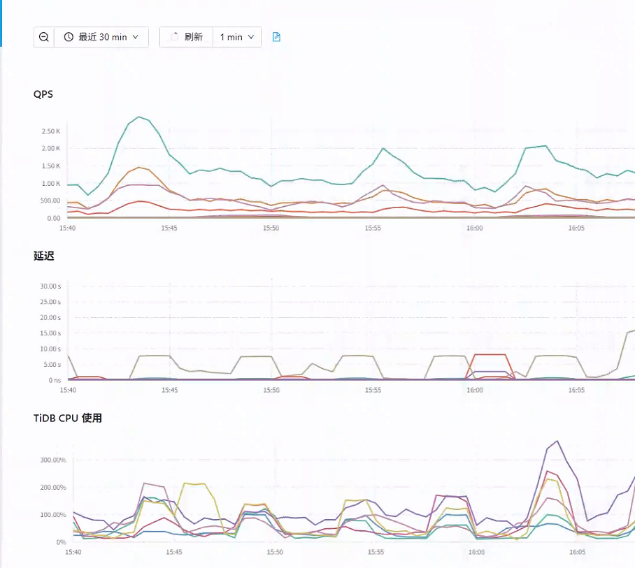The image size is (635, 568).
Task: Select the TiDB CPU 使用 chart title
Action: point(68,418)
